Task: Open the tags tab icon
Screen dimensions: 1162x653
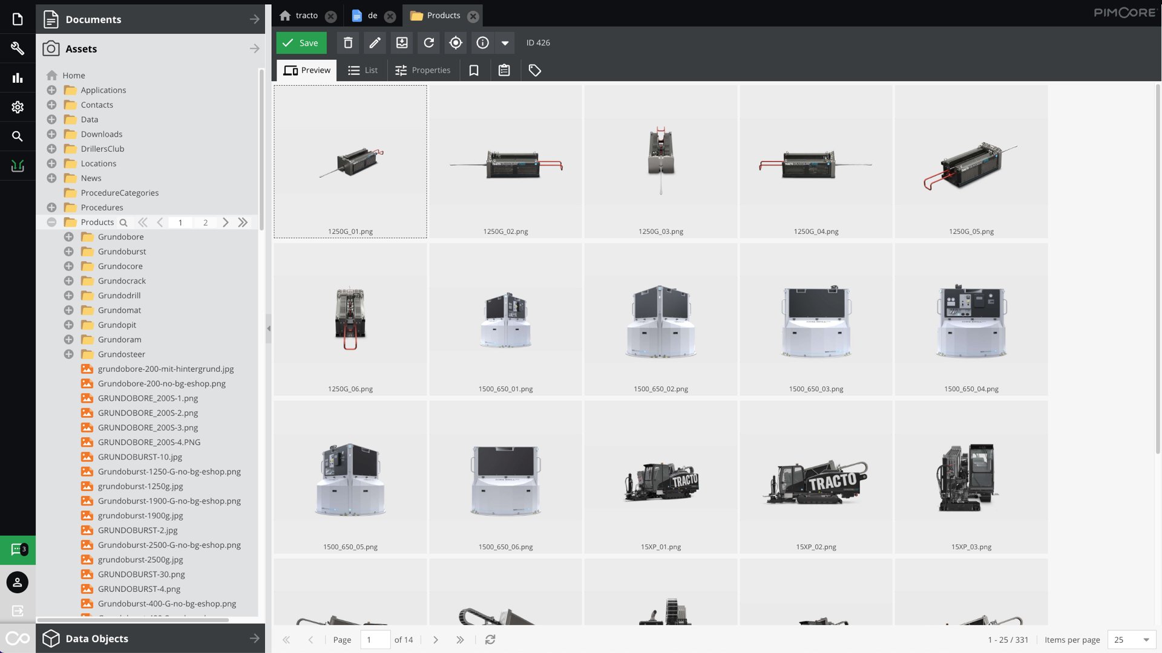Action: point(534,70)
